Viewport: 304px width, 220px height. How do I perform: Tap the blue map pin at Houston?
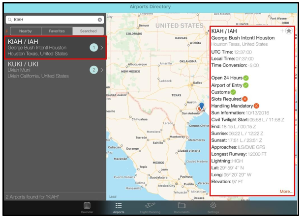click(x=201, y=106)
